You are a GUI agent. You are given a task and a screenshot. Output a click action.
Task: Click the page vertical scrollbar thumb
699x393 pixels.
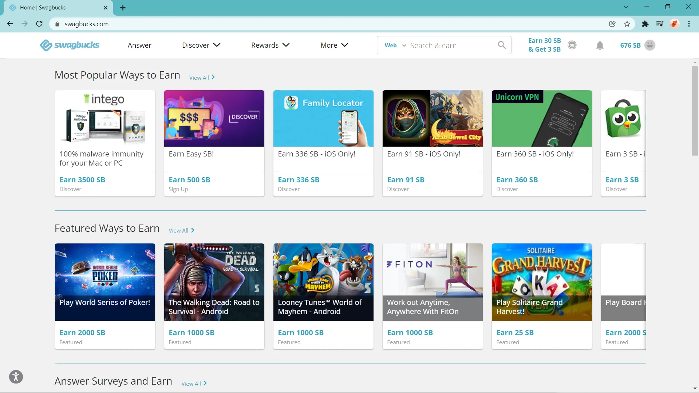tap(695, 111)
